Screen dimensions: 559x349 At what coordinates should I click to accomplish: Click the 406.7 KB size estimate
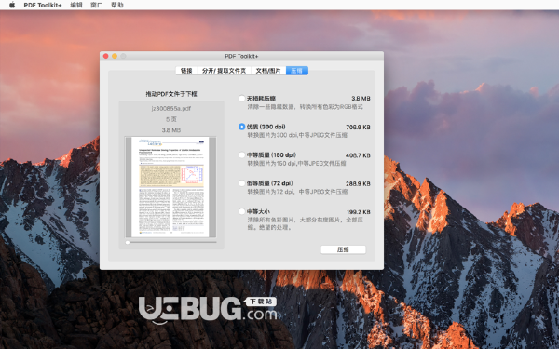coord(358,155)
